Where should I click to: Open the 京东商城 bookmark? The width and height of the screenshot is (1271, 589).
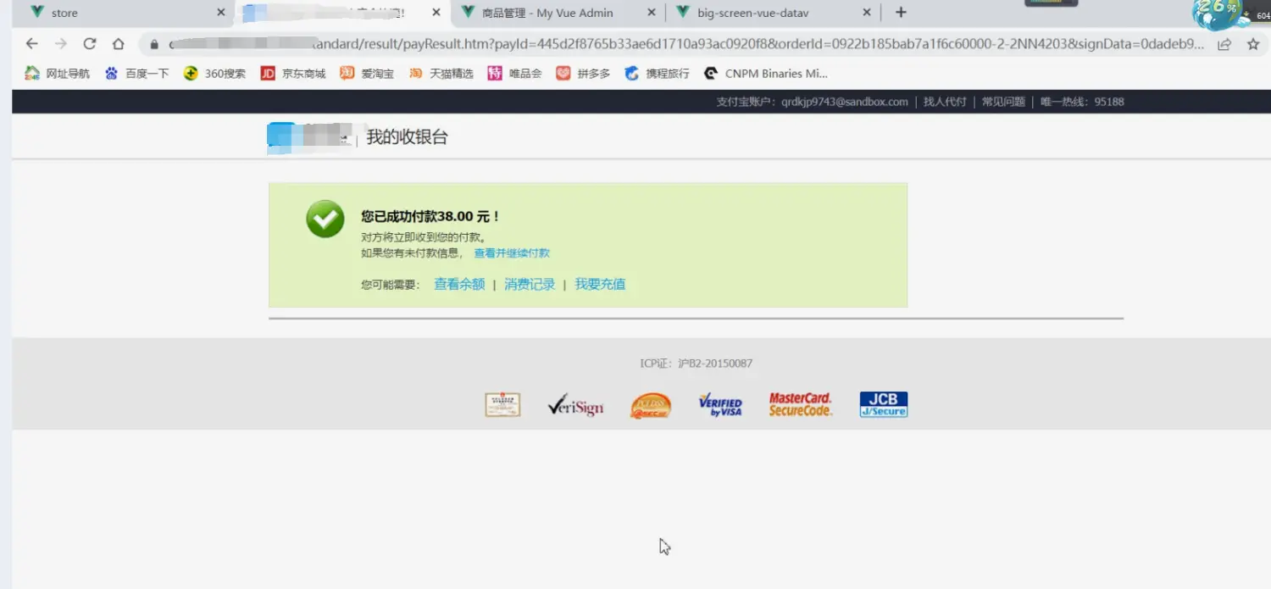pos(293,74)
